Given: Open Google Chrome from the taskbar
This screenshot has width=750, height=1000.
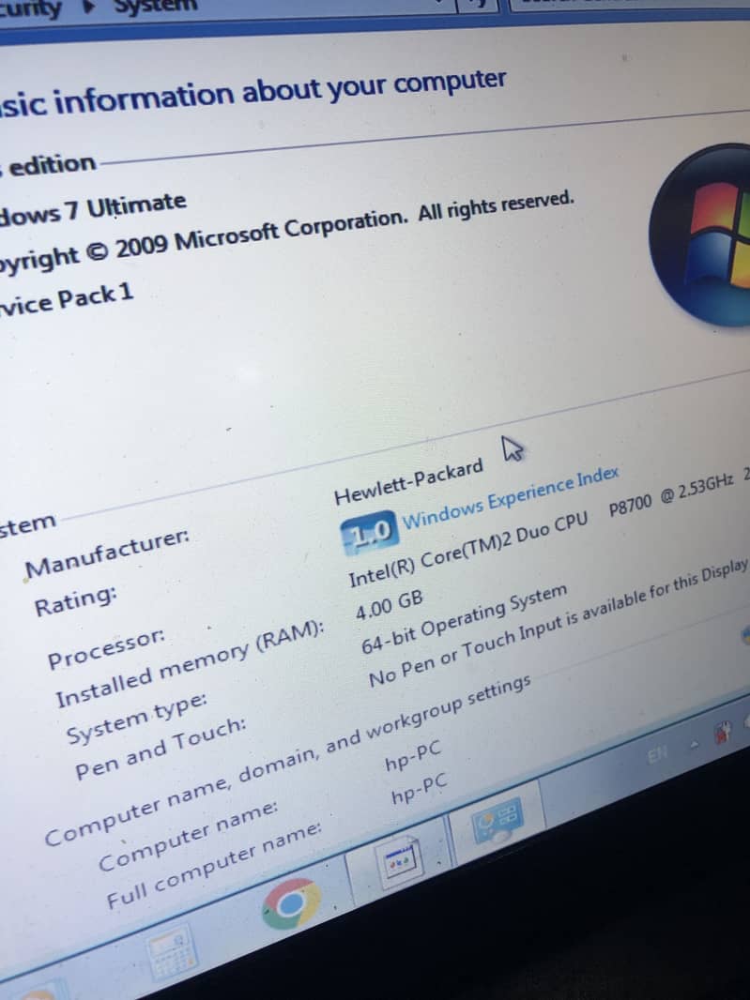Looking at the screenshot, I should (x=292, y=903).
